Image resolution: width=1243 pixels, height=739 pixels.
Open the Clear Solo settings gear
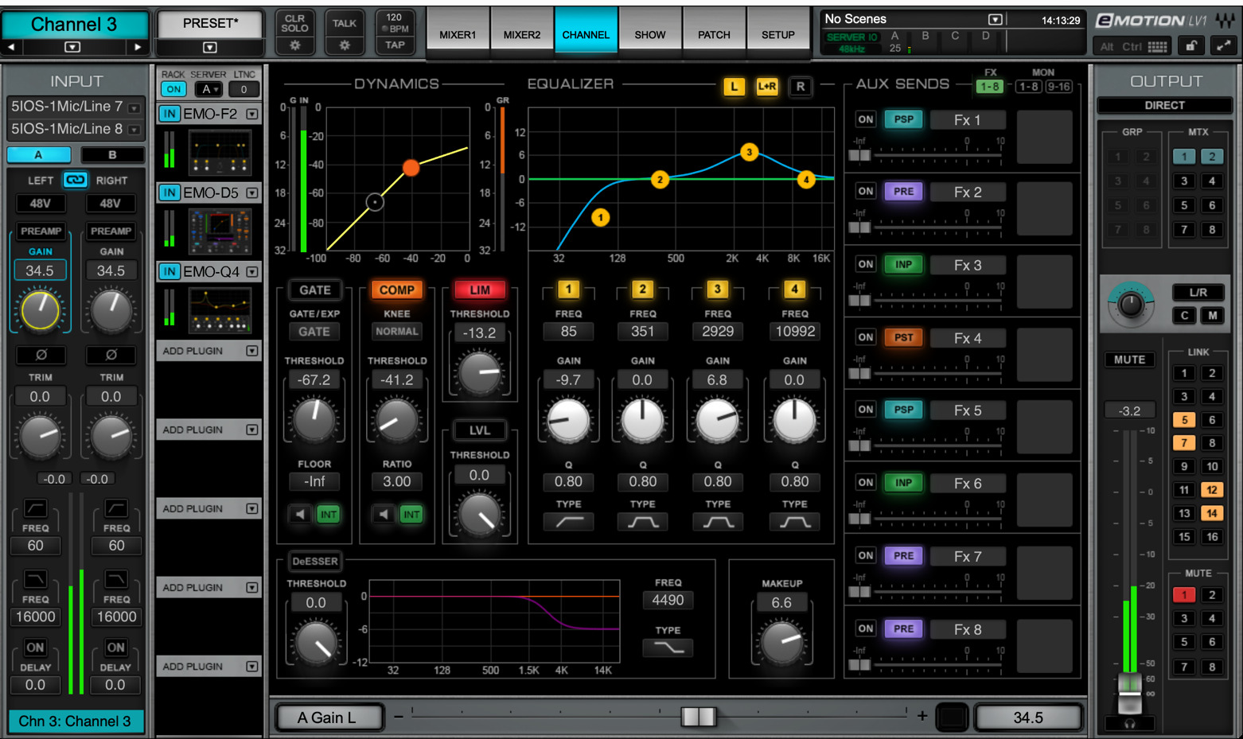point(294,45)
